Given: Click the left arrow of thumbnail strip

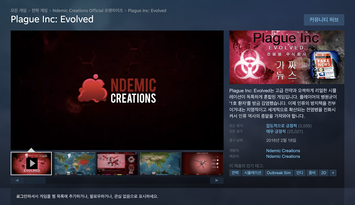Looking at the screenshot, I should [x=17, y=181].
